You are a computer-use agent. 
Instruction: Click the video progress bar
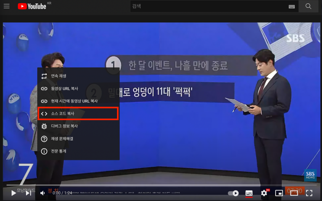[161, 185]
